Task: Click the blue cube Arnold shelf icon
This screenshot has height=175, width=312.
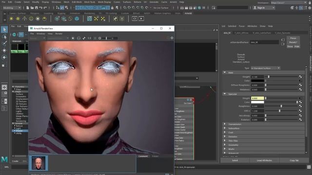Action: (x=77, y=18)
